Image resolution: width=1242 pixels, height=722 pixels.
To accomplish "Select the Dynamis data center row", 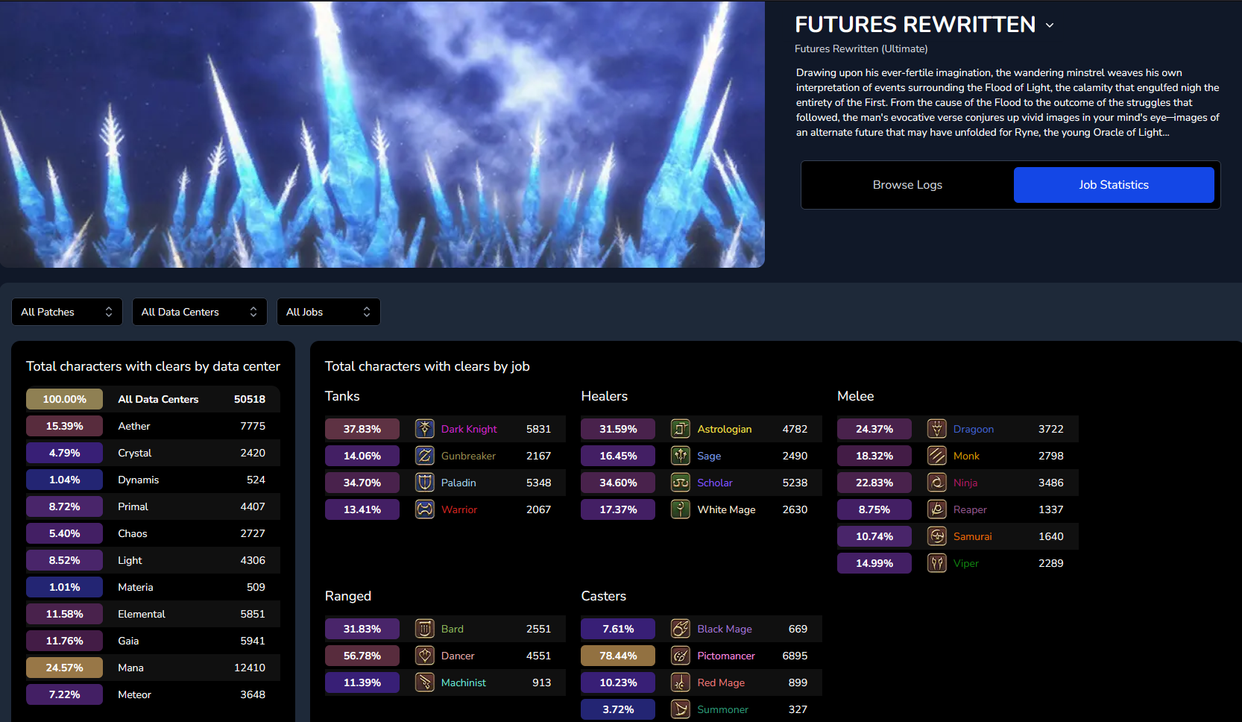I will click(153, 480).
